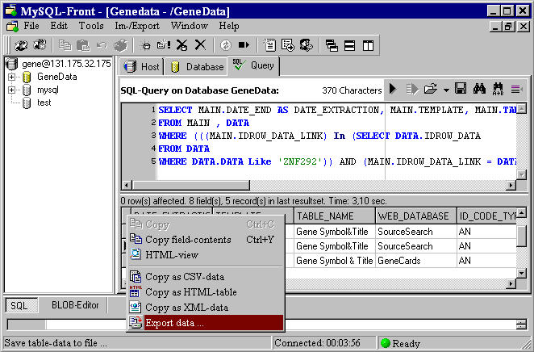The width and height of the screenshot is (534, 352).
Task: Click the greyed Copy toolbar icon
Action: point(65,45)
